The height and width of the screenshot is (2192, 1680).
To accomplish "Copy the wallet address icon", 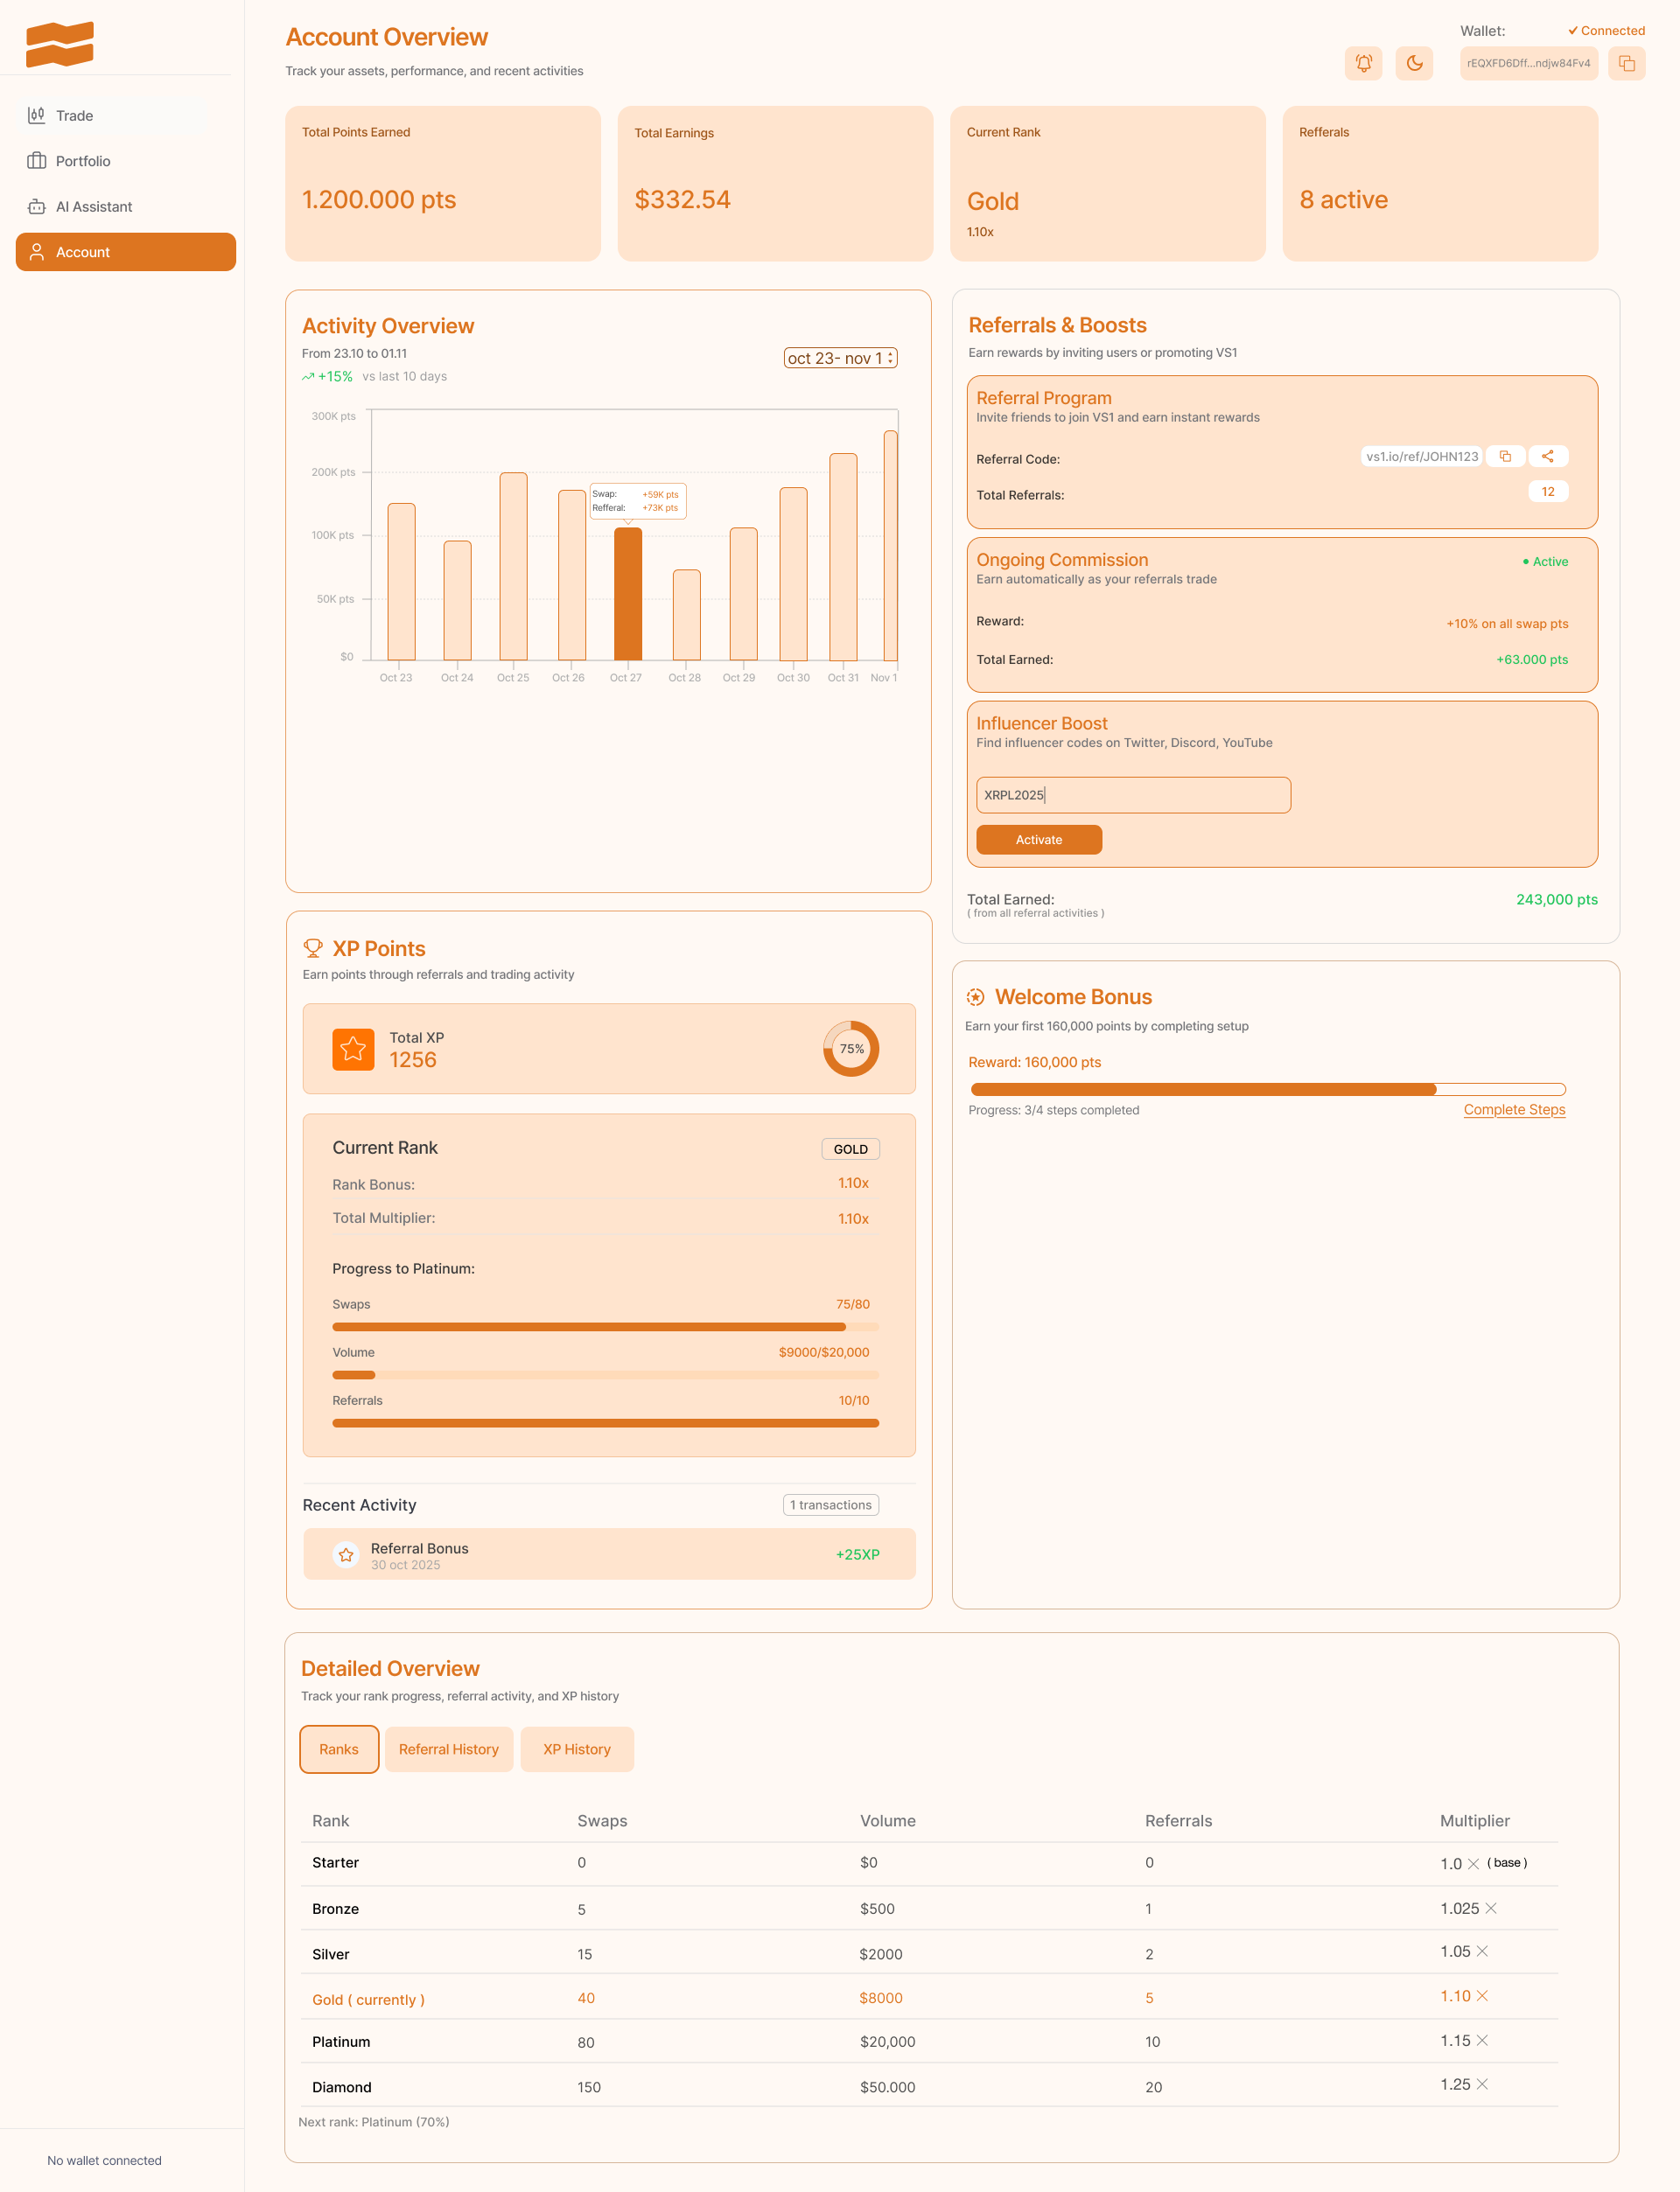I will [1627, 63].
